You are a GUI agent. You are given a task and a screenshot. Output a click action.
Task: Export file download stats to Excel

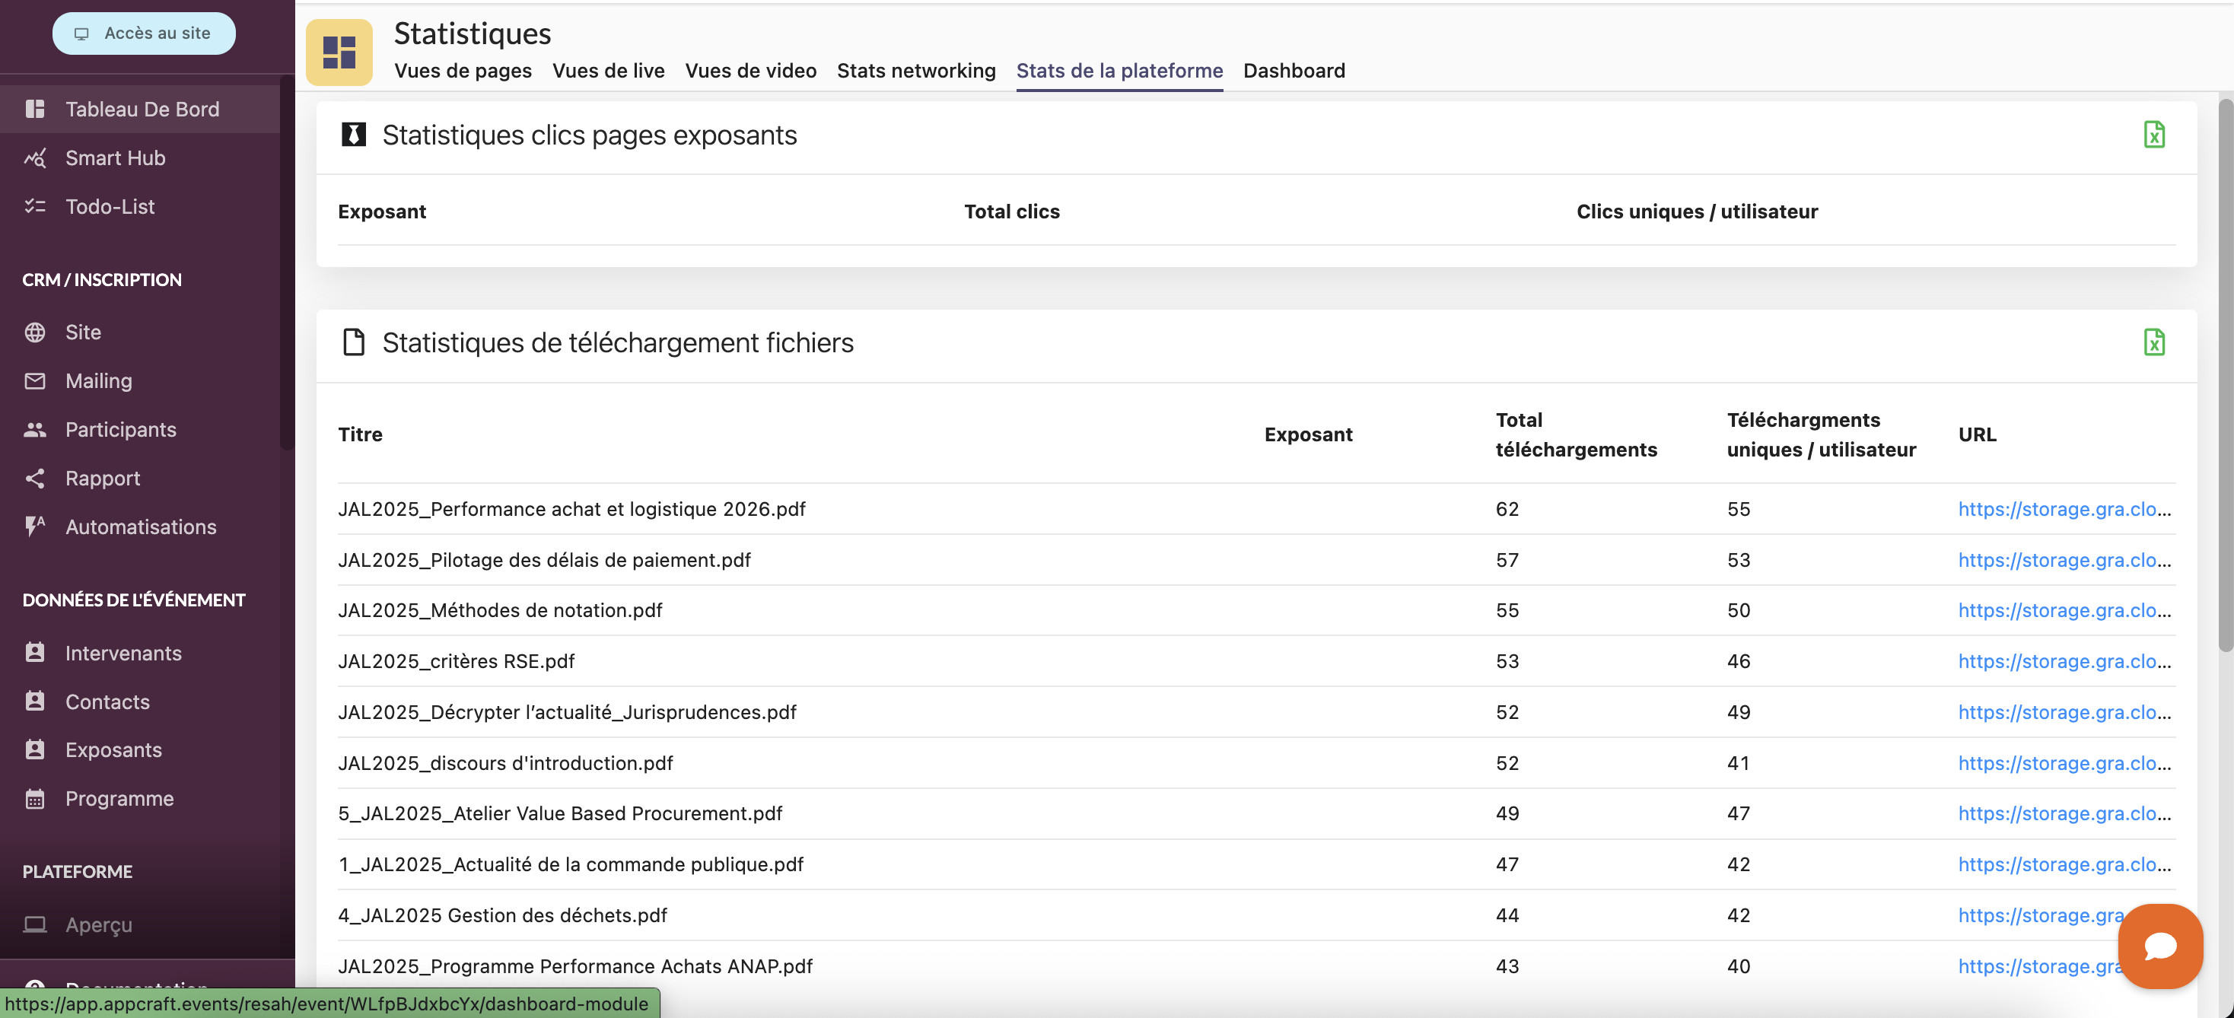tap(2153, 342)
